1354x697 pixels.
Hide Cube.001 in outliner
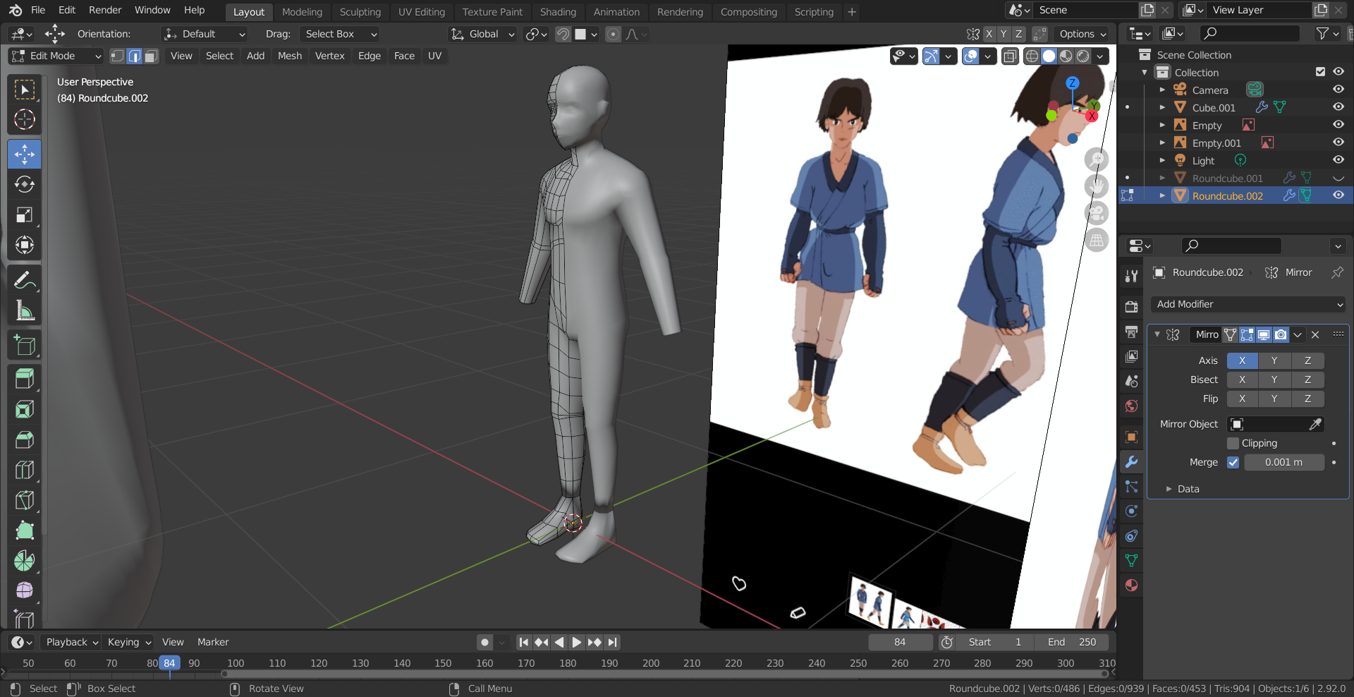[1338, 107]
